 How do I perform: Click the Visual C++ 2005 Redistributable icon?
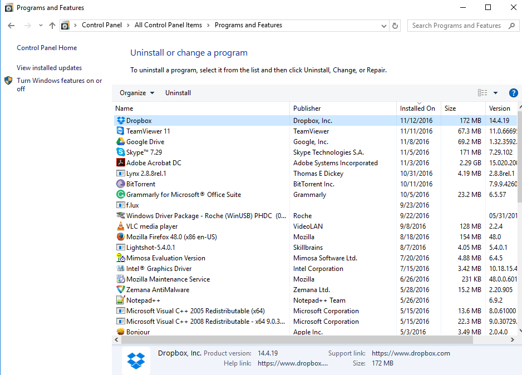coord(121,311)
